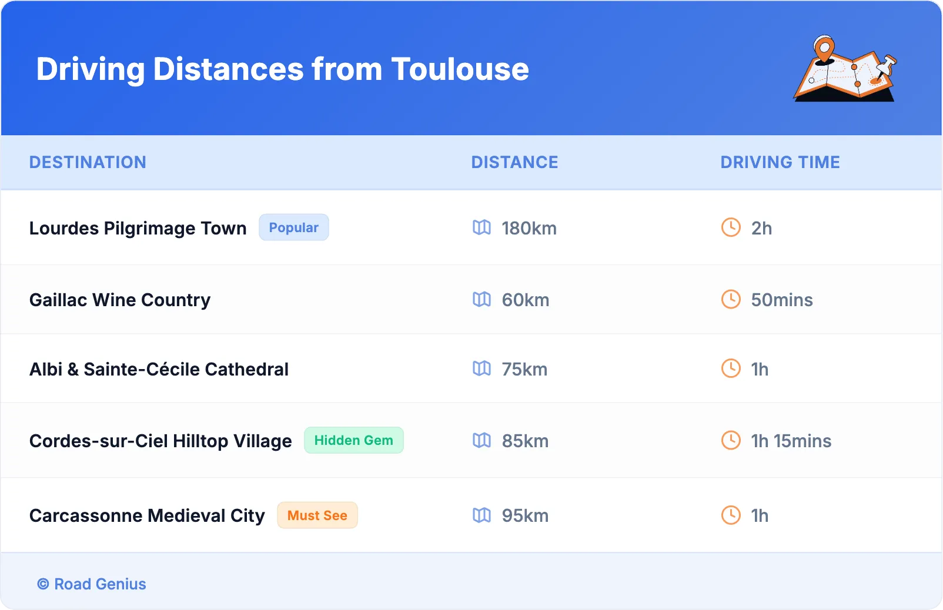Click the map icon beside 95km
Screen dimensions: 943x610
click(x=481, y=515)
